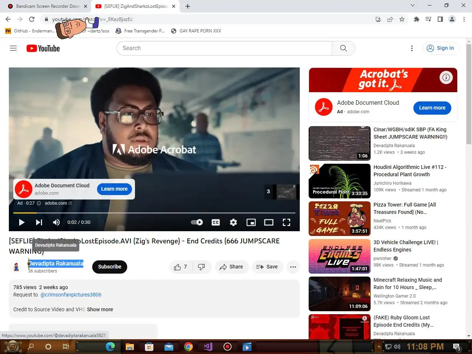
Task: Open the Chrome profile avatar
Action: [x=452, y=19]
